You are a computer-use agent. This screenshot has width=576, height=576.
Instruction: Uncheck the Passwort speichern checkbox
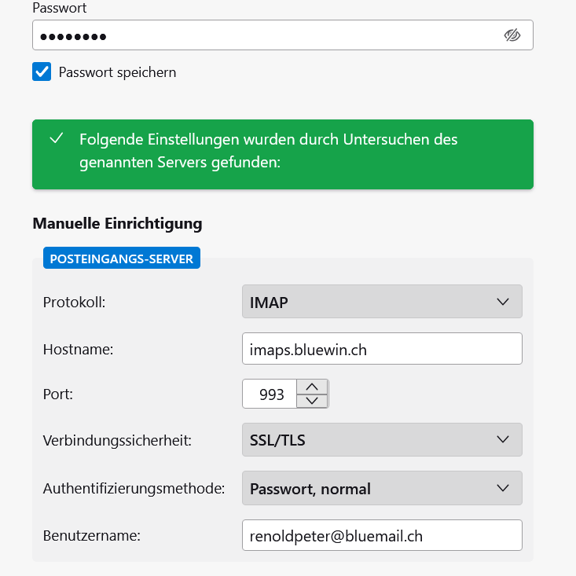tap(42, 72)
